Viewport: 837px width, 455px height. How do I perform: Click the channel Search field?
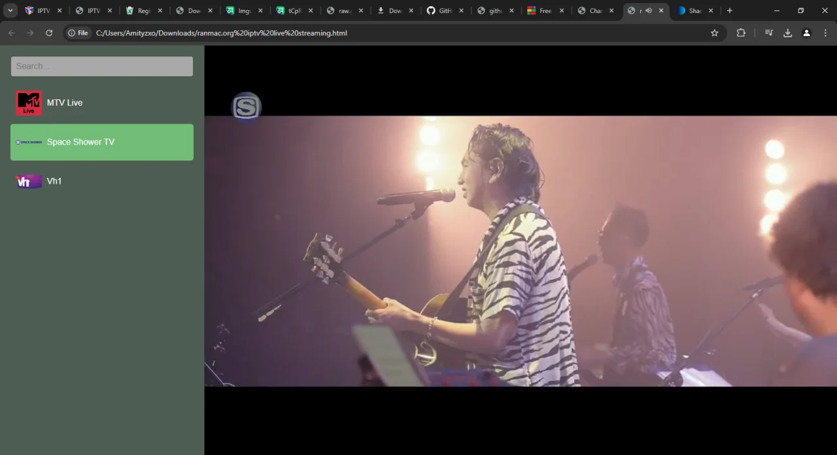pos(102,66)
